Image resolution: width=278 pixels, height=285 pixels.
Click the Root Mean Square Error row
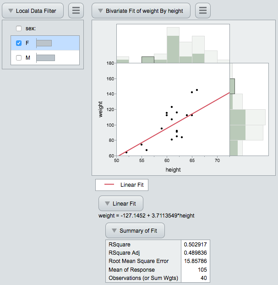click(138, 261)
